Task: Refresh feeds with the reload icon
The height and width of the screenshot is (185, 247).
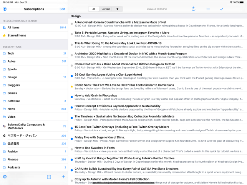Action: coord(193,9)
